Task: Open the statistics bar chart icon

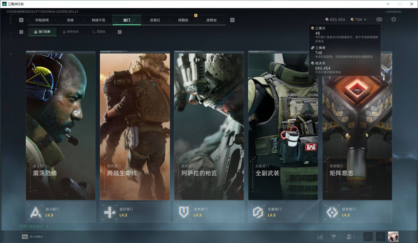Action: (x=320, y=237)
